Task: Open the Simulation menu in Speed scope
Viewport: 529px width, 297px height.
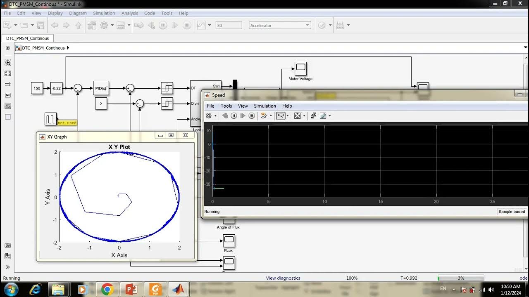Action: 265,106
